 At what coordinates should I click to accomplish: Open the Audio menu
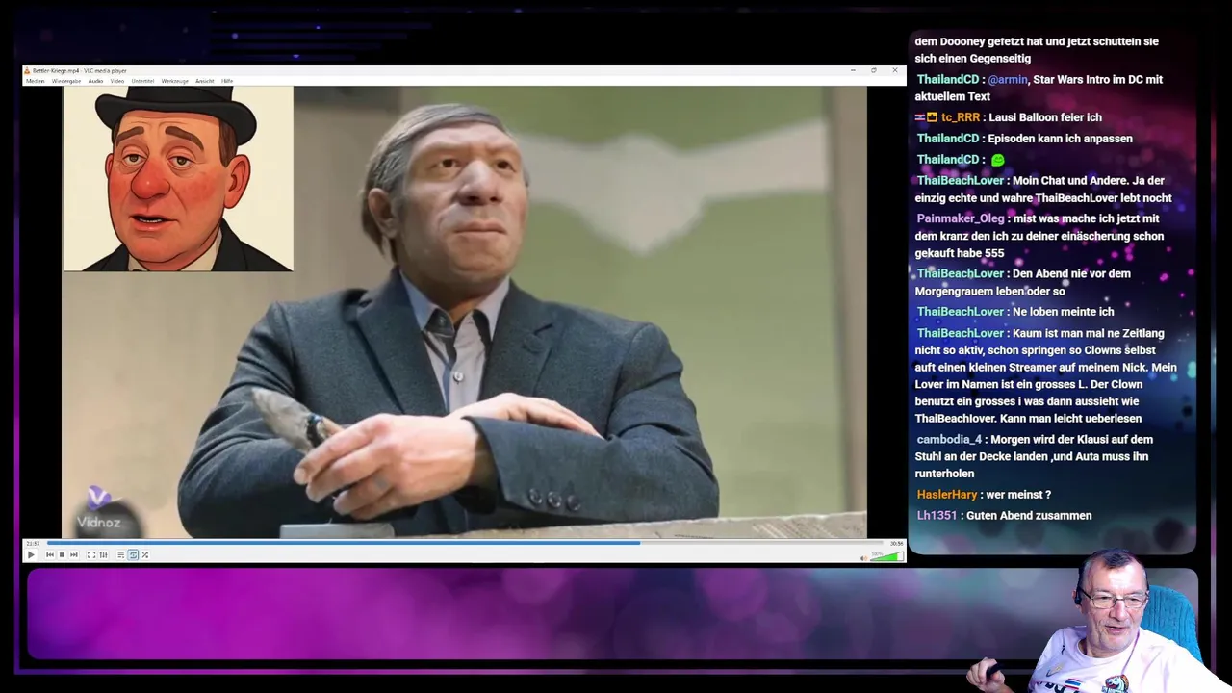pos(96,81)
